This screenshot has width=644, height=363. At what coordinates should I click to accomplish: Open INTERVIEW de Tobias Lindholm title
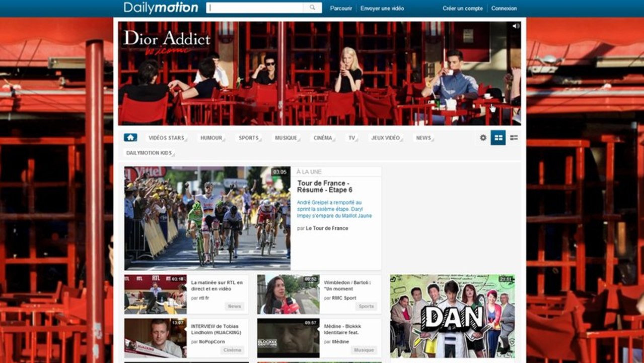pos(216,329)
